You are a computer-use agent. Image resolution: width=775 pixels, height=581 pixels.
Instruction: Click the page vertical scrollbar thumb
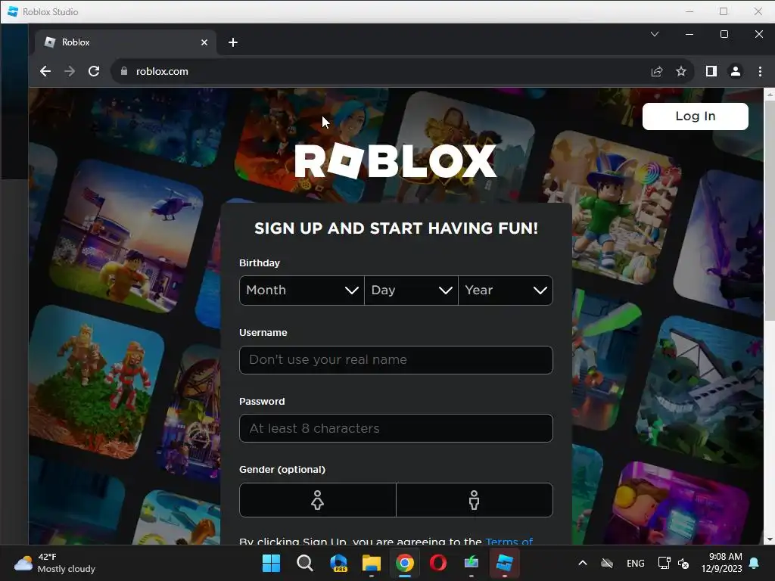coord(769,210)
